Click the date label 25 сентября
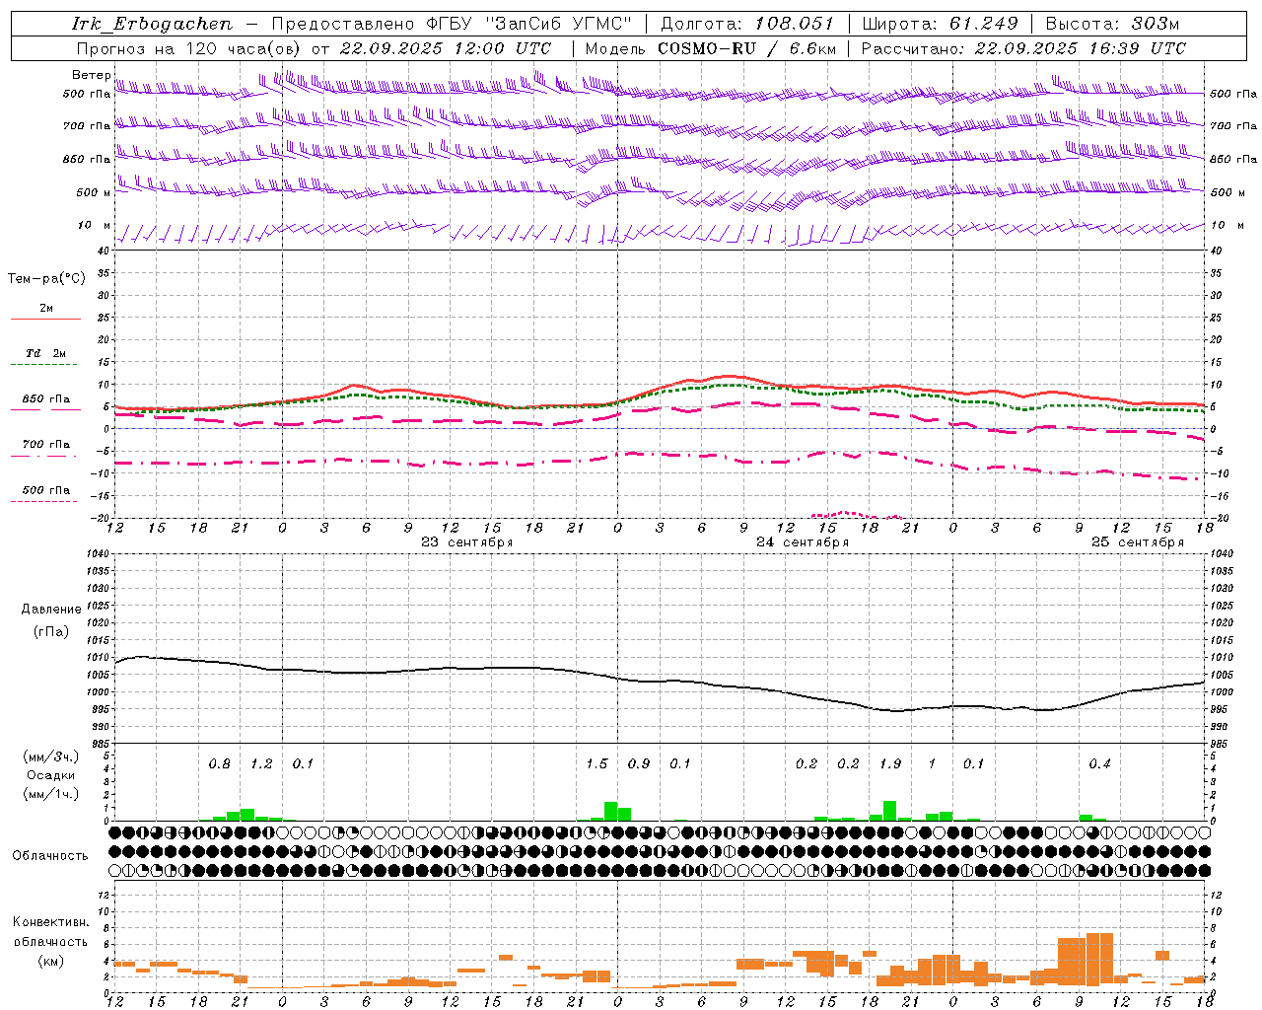Screen dimensions: 1262x1010 [1138, 542]
